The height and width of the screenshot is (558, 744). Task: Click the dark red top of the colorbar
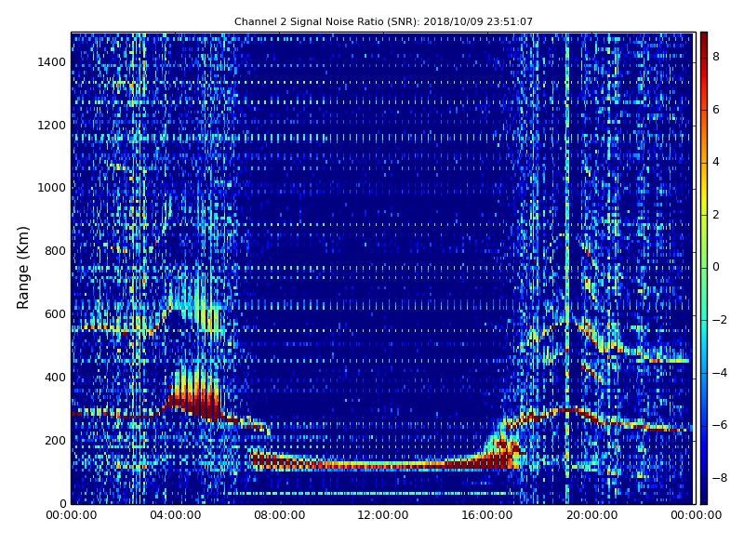click(704, 38)
